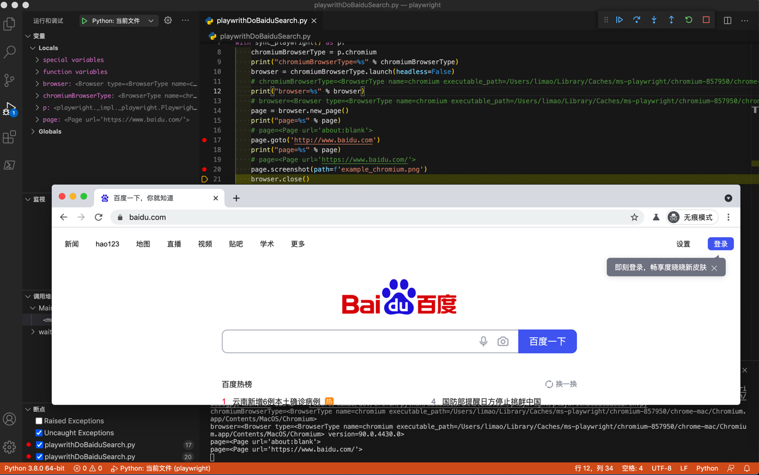Screen dimensions: 759x475
Task: Click the 百度一下 search button
Action: [548, 341]
